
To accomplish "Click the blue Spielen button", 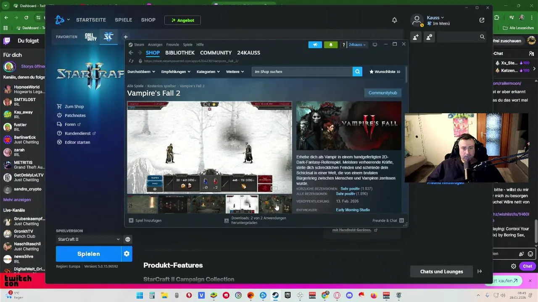I will click(89, 254).
